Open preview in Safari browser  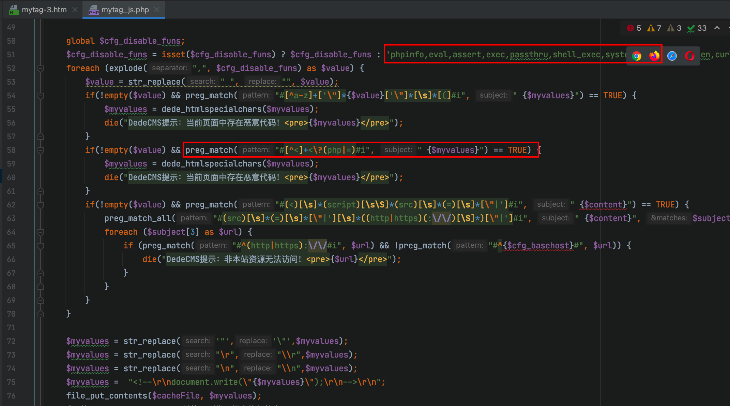pos(672,56)
